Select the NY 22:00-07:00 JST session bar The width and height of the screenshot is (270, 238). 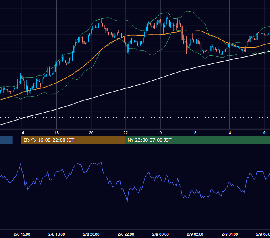click(x=197, y=140)
